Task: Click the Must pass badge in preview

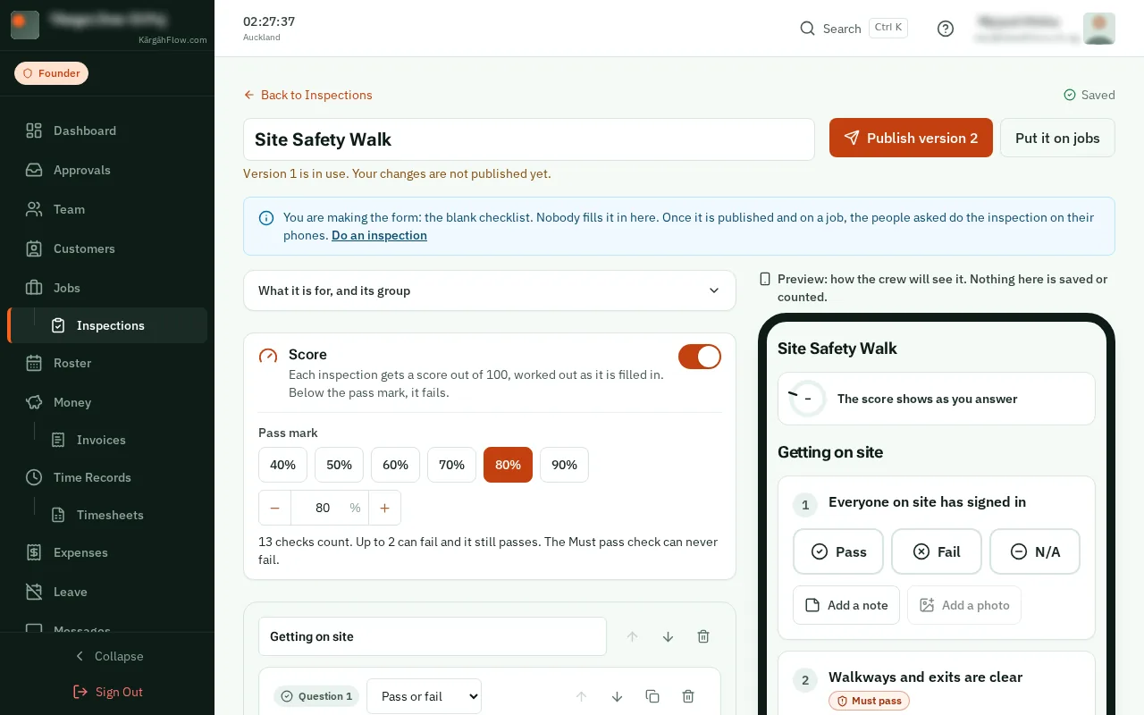Action: point(869,701)
